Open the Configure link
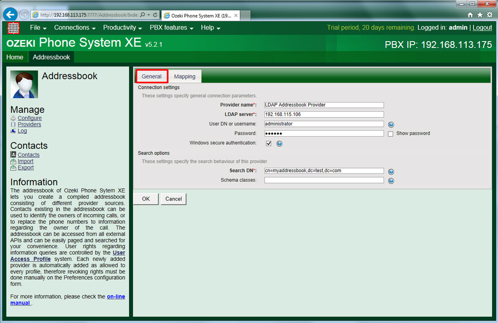 (30, 118)
